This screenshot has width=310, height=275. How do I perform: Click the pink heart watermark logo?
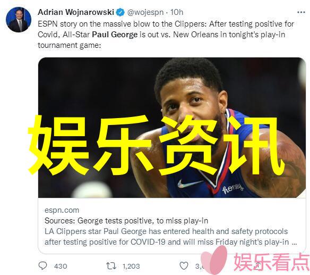pyautogui.click(x=214, y=260)
